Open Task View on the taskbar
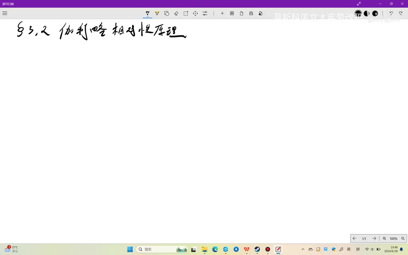408x255 pixels. click(x=194, y=249)
